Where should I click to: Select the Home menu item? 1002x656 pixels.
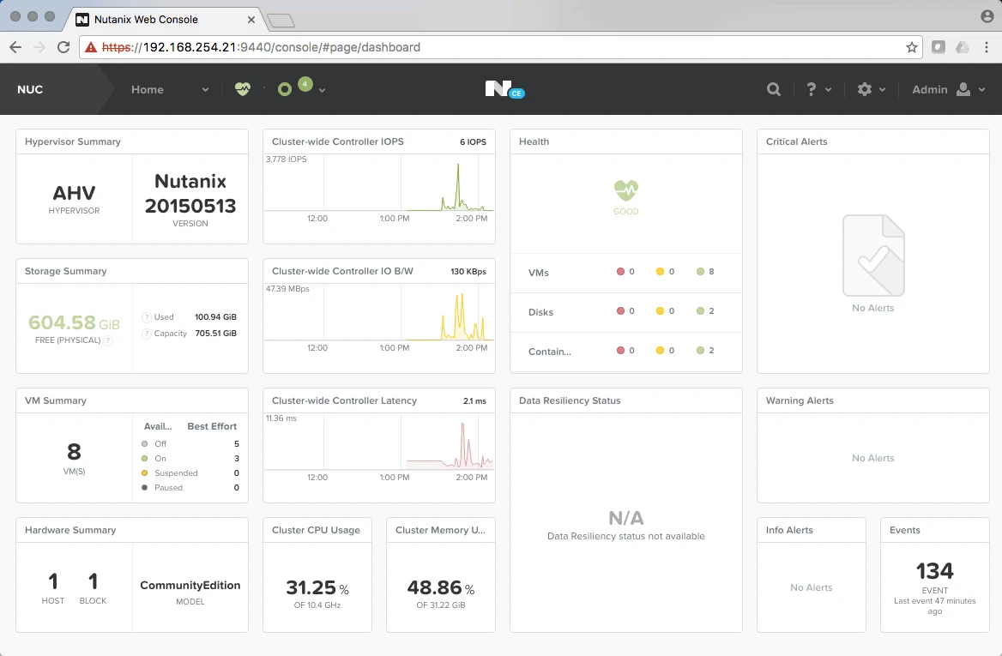(x=148, y=89)
